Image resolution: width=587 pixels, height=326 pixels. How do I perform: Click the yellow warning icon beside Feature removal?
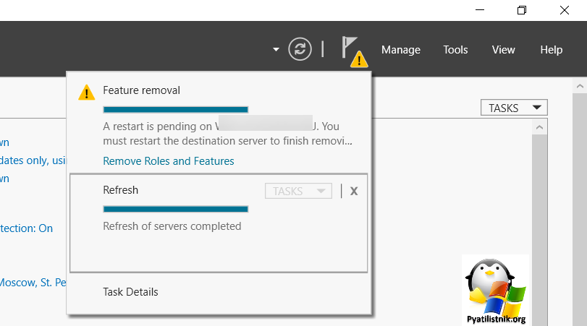point(86,92)
